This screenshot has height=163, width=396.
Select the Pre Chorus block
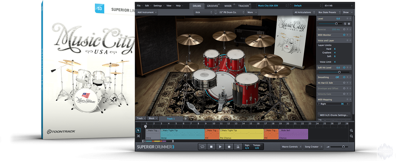point(242,134)
